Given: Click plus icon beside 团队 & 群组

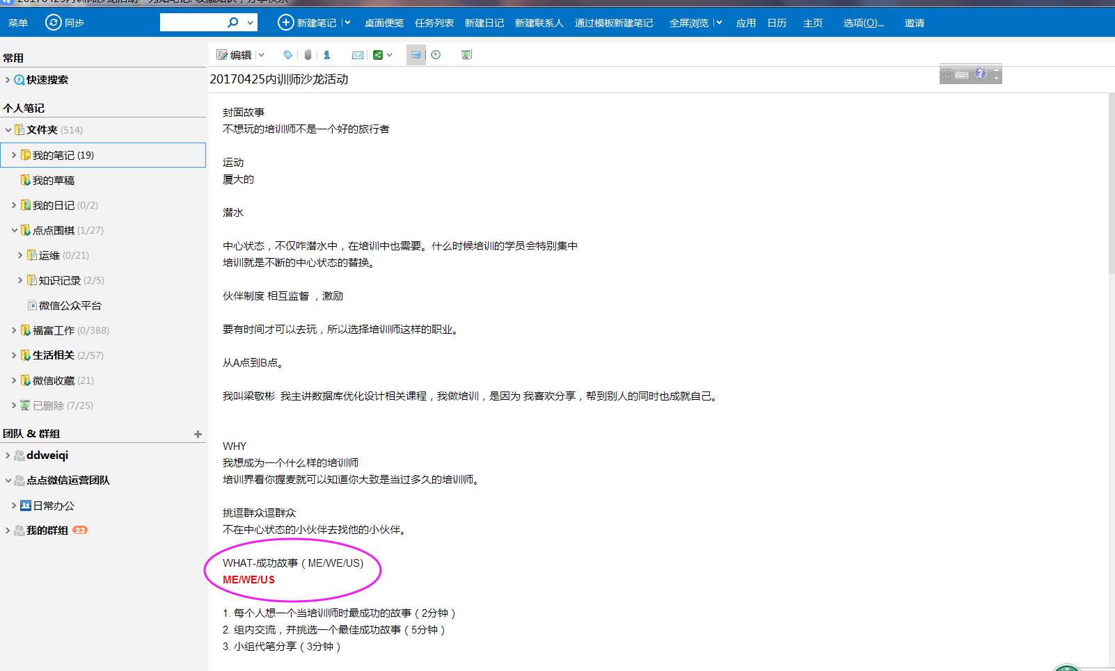Looking at the screenshot, I should (x=198, y=434).
